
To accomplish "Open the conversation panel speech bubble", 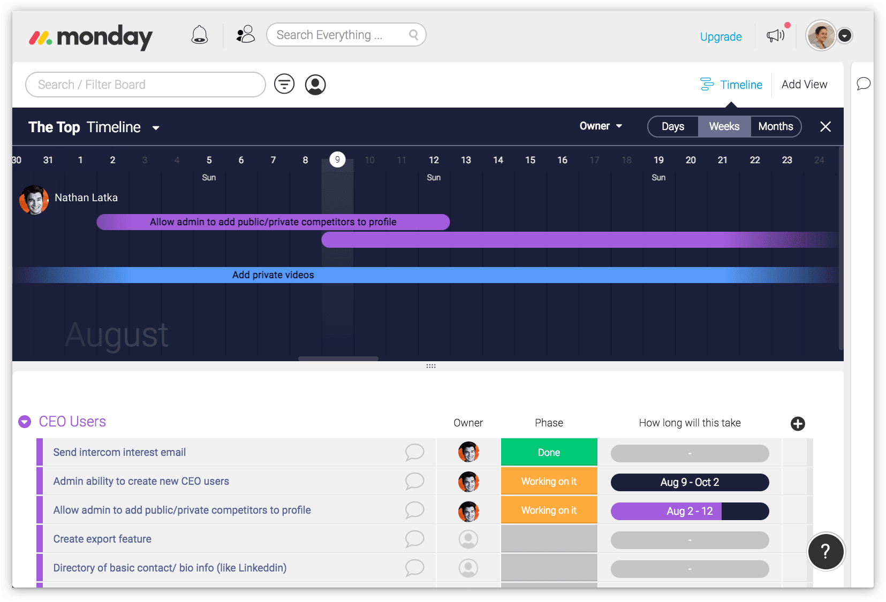I will pyautogui.click(x=864, y=84).
